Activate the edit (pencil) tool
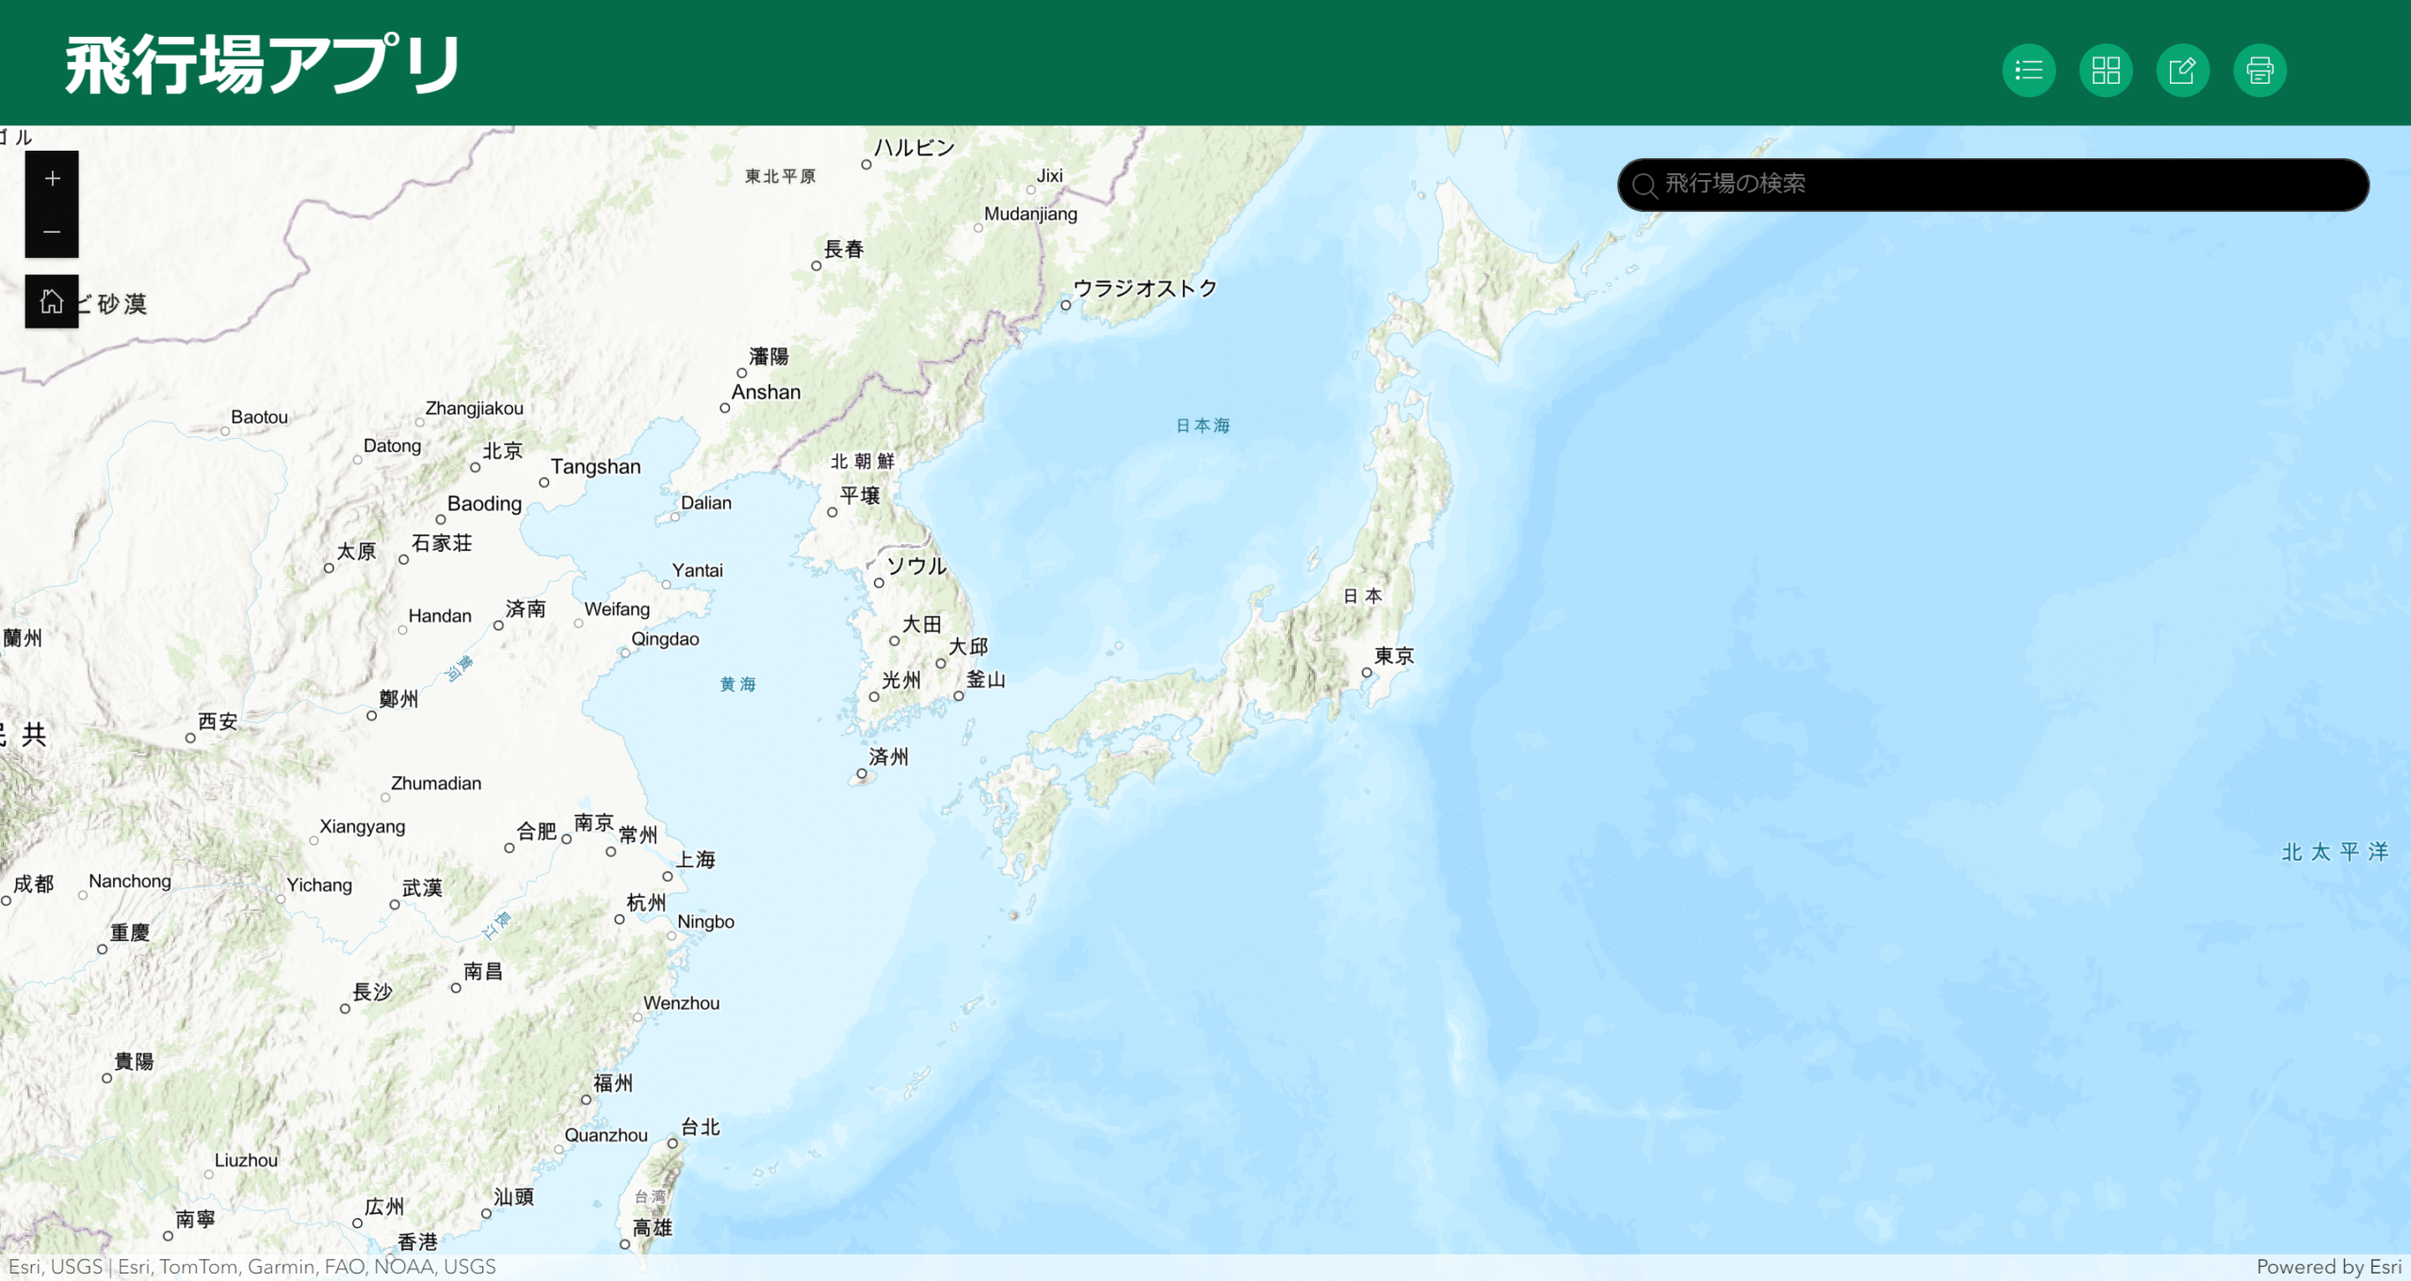 (2183, 70)
